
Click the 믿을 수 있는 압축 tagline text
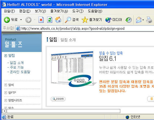[x=111, y=53]
